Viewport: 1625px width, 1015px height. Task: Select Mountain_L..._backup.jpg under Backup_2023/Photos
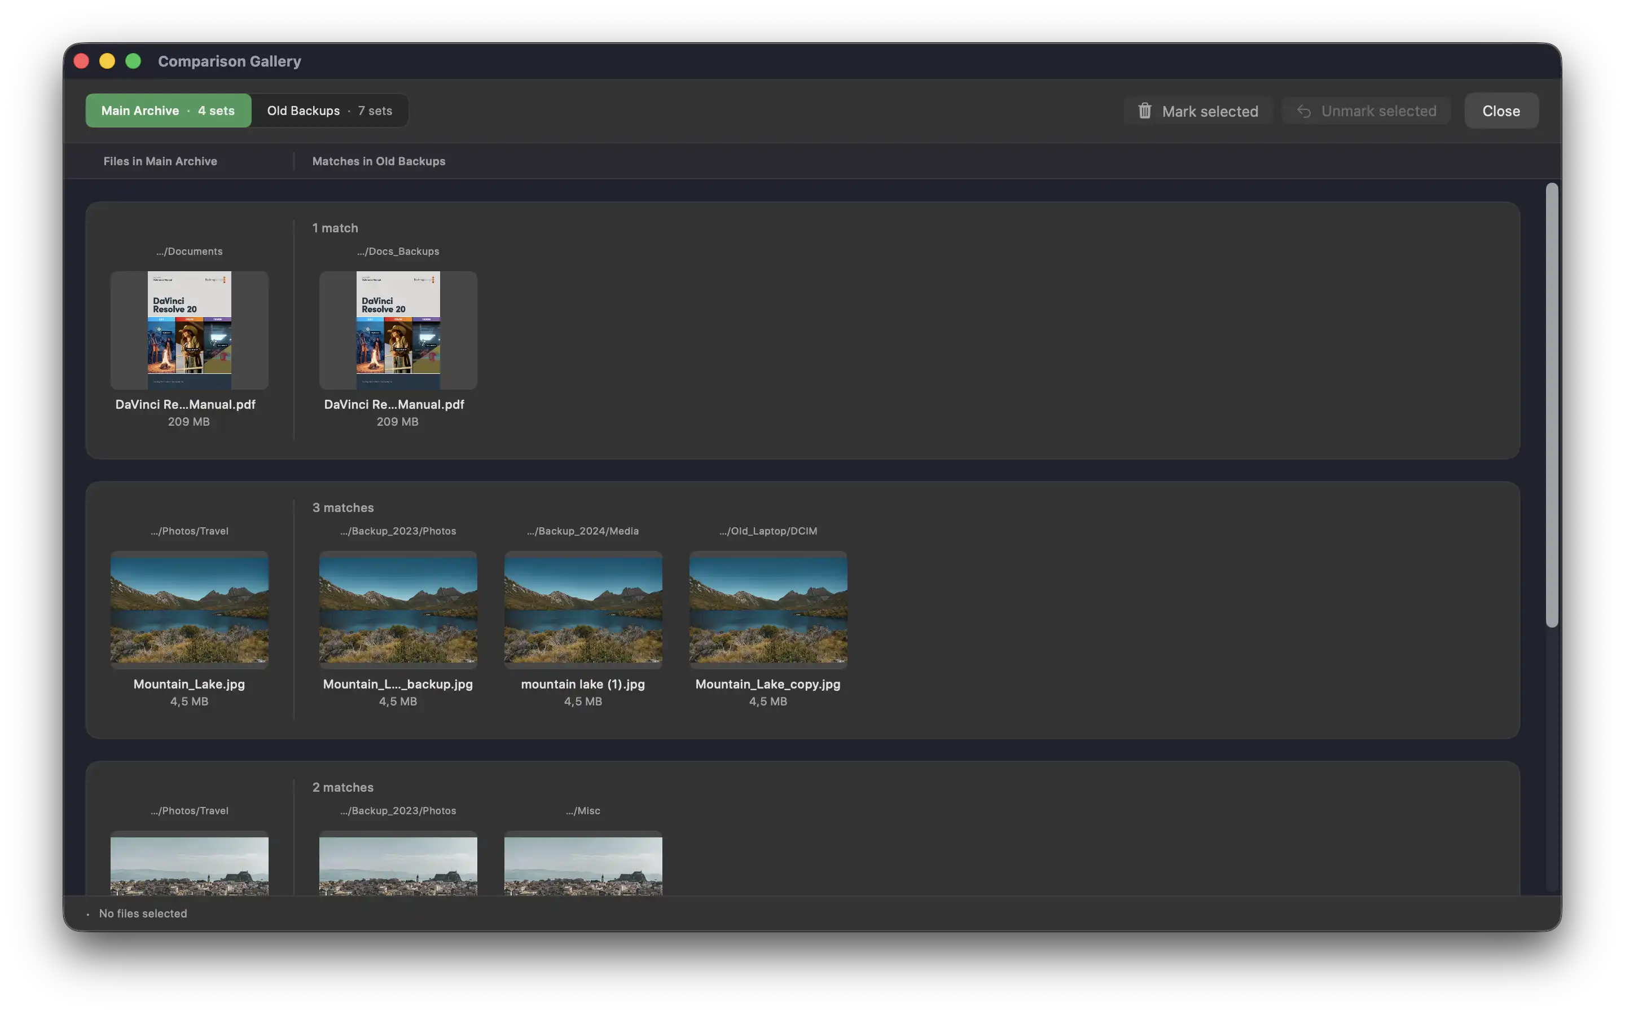[398, 609]
